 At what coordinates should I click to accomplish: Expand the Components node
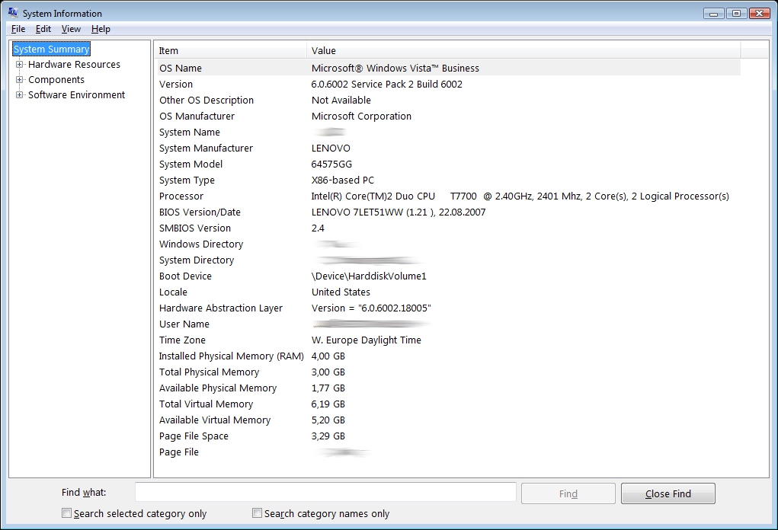point(19,79)
